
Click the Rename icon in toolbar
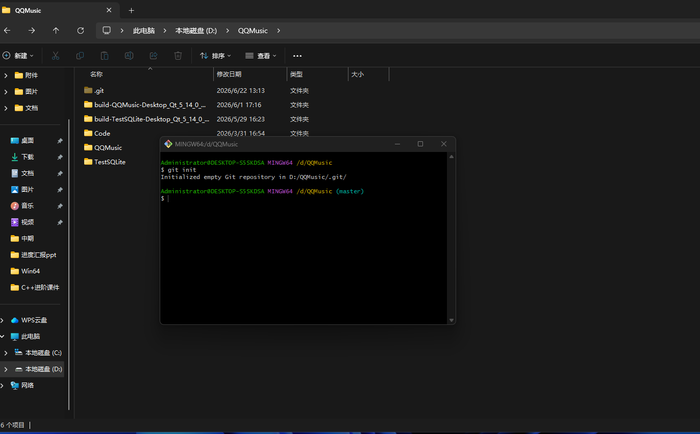129,56
